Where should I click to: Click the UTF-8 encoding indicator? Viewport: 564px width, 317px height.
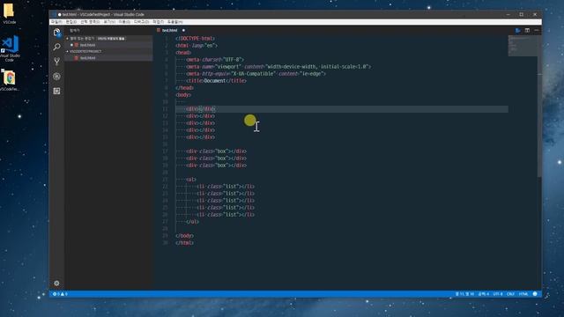[498, 294]
